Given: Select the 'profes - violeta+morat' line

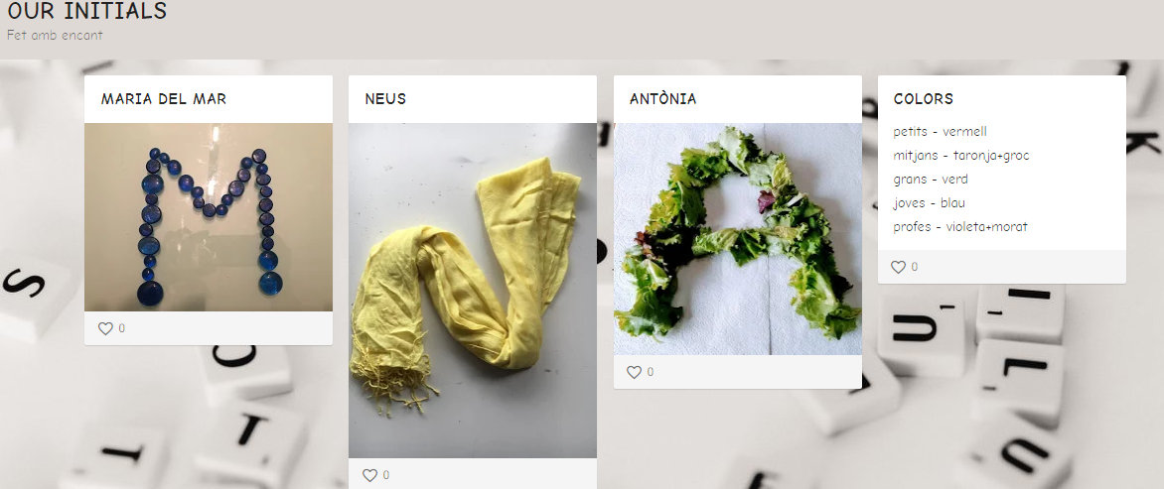Looking at the screenshot, I should (960, 227).
